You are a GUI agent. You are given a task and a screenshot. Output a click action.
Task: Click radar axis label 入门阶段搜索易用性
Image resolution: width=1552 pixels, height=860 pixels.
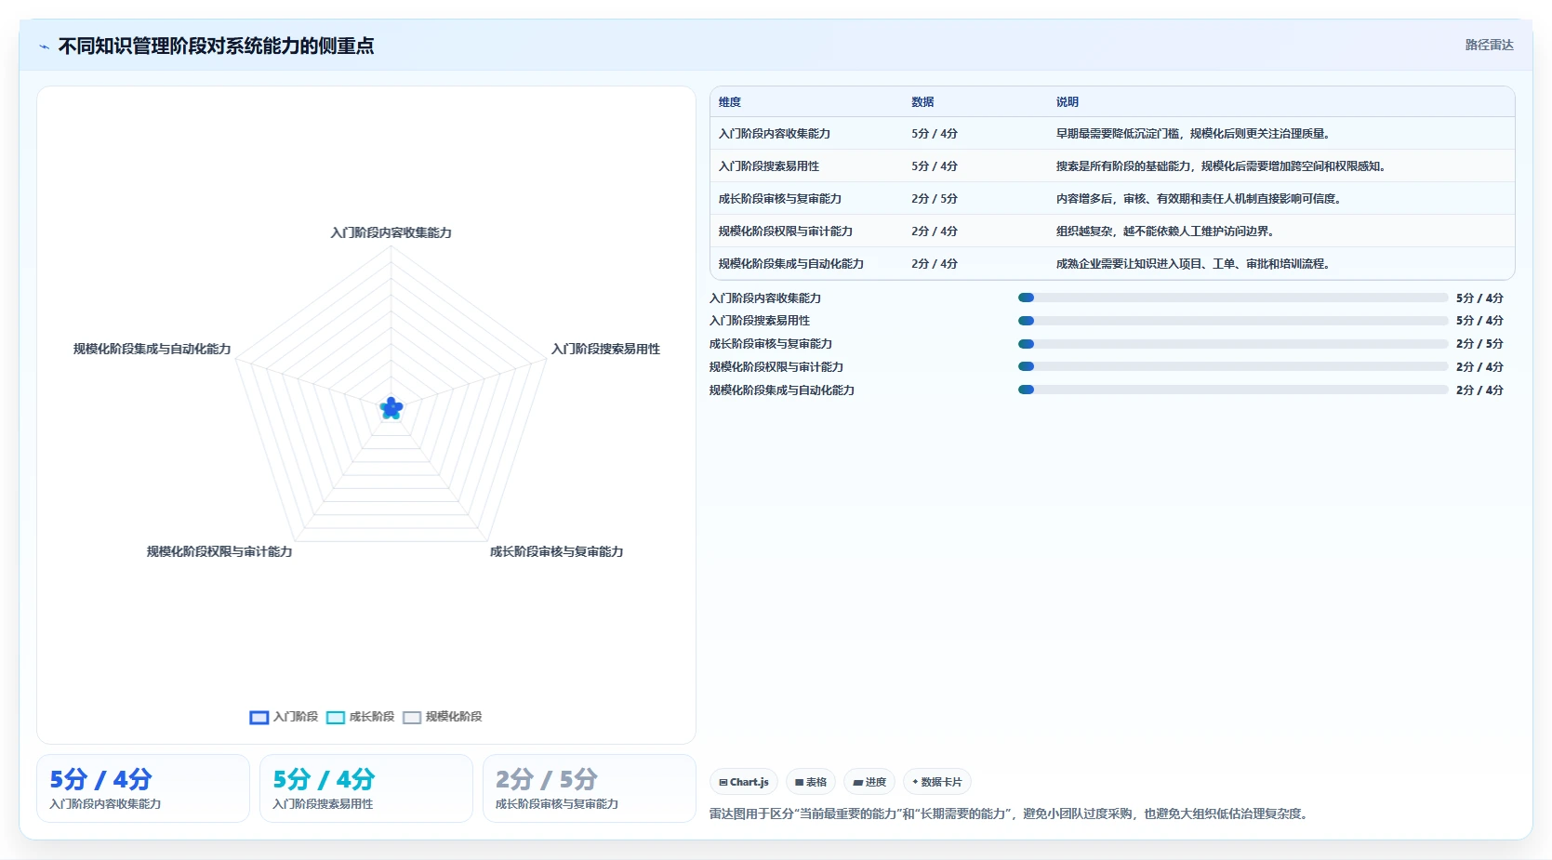click(605, 349)
